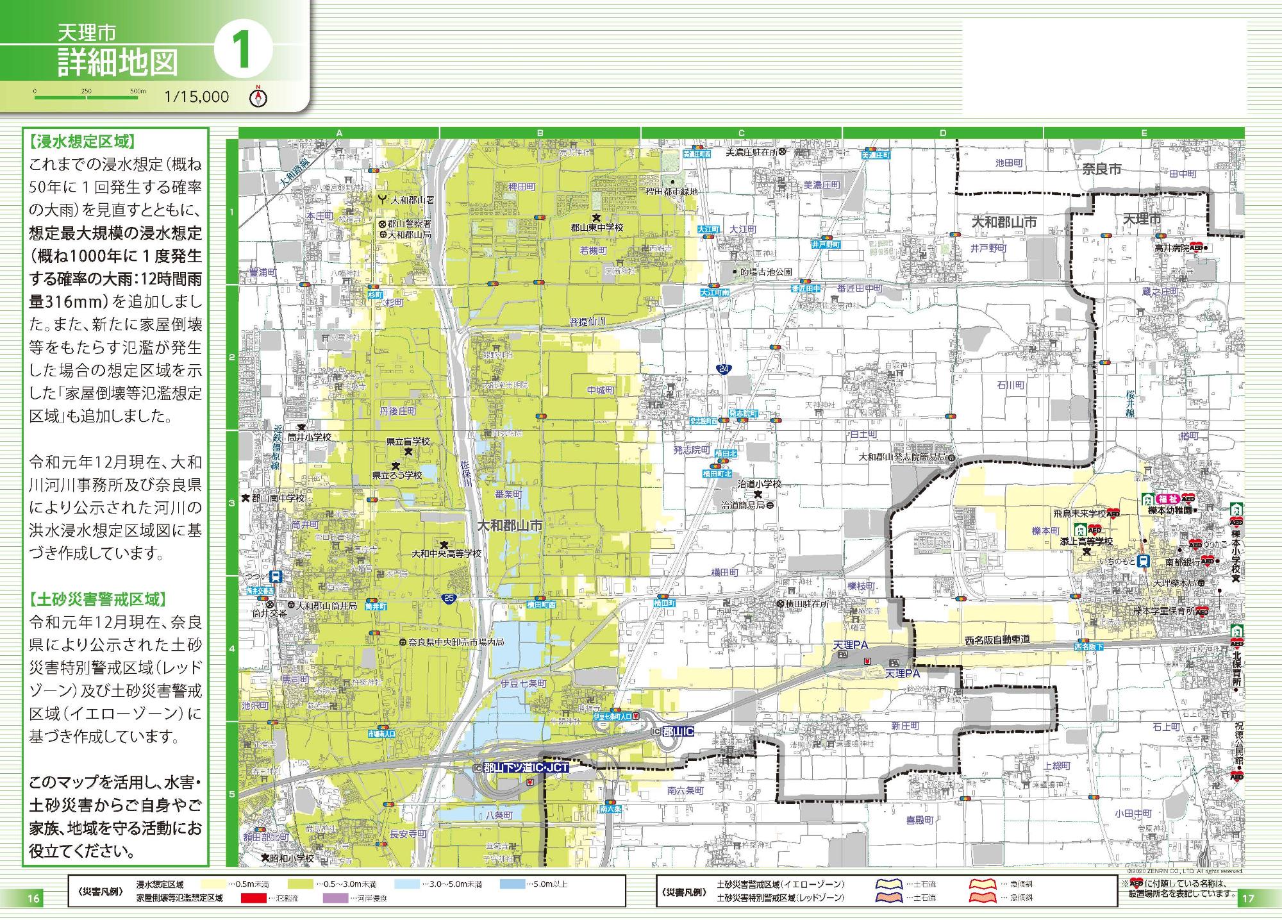Click the 【浸水想定区域】 section heading

[x=83, y=141]
